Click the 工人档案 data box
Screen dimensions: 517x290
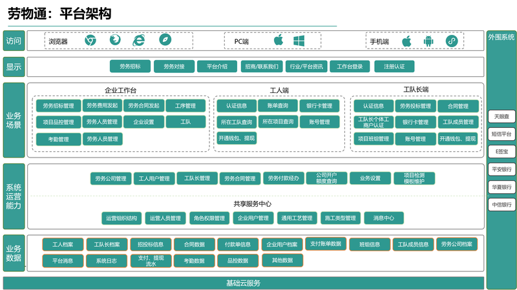(63, 245)
